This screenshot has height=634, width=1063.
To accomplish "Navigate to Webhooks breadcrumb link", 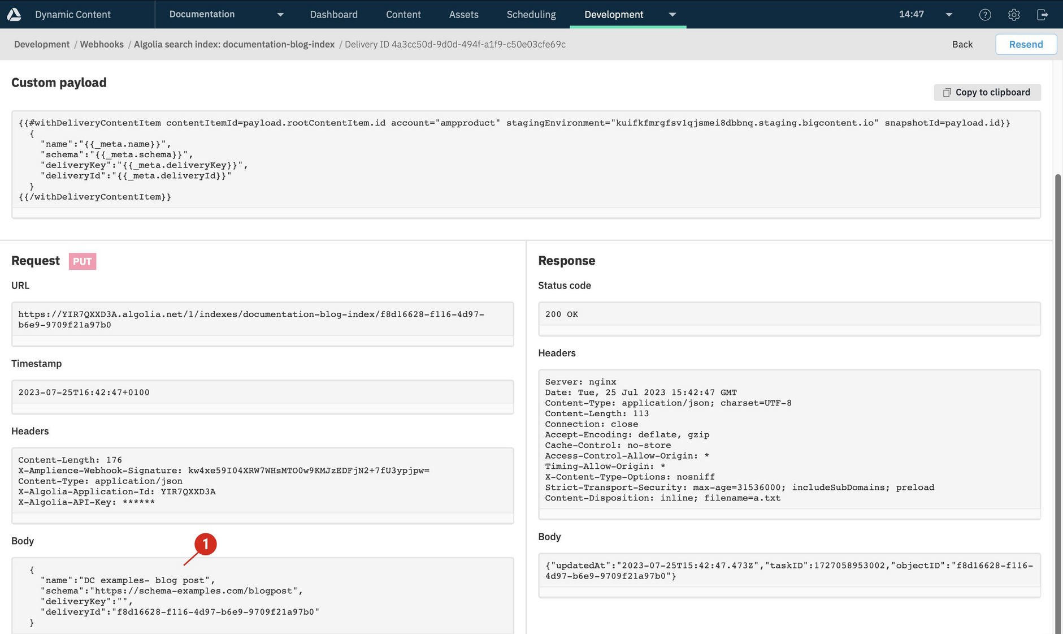I will pyautogui.click(x=102, y=44).
